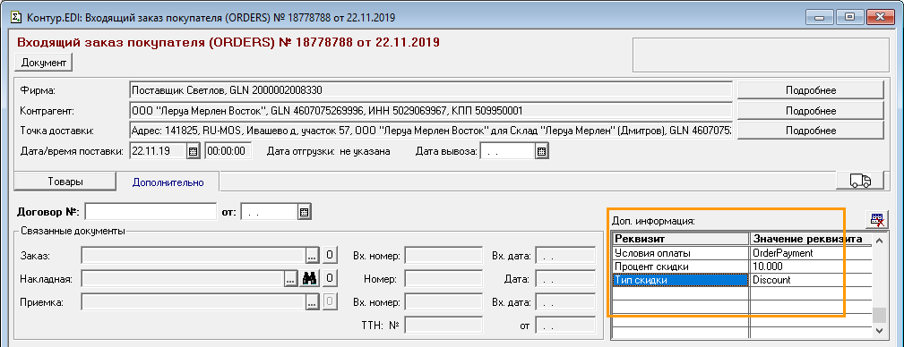Click the scroll down arrow in Доп. информация
Screen dimensions: 904x347
point(879,330)
